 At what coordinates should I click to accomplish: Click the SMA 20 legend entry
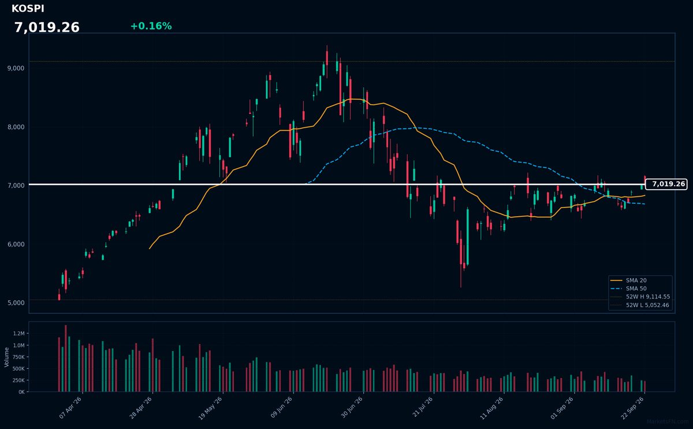(640, 280)
